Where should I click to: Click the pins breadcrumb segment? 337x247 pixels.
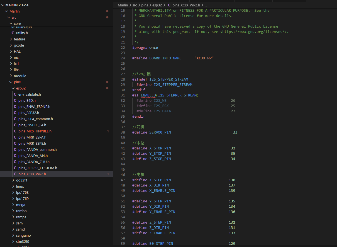coord(145,5)
